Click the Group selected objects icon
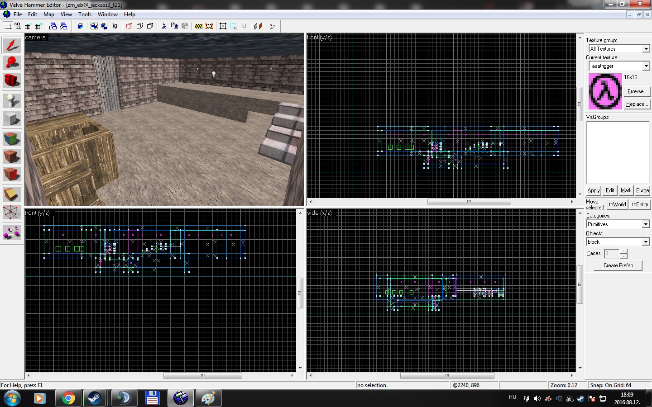This screenshot has width=652, height=407. click(x=94, y=26)
